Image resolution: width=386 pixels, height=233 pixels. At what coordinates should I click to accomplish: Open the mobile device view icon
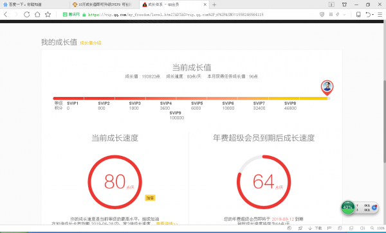pos(358,15)
